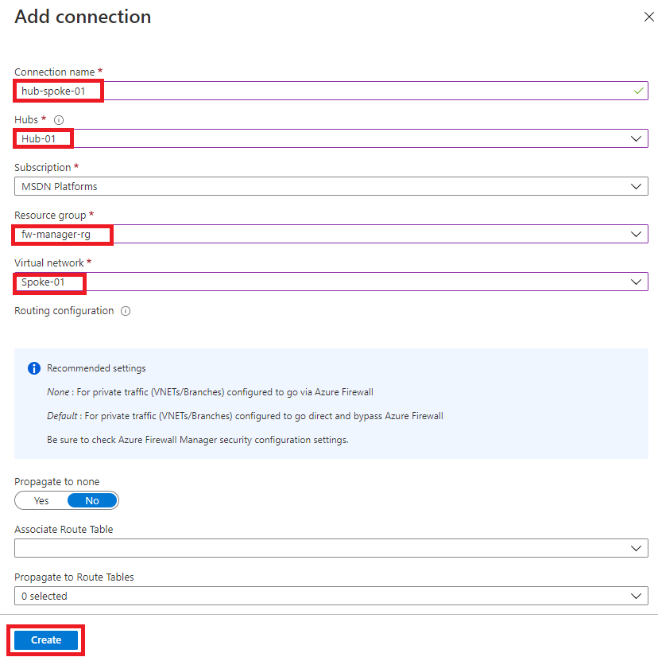Click the Create button
Image resolution: width=658 pixels, height=657 pixels.
(x=45, y=640)
